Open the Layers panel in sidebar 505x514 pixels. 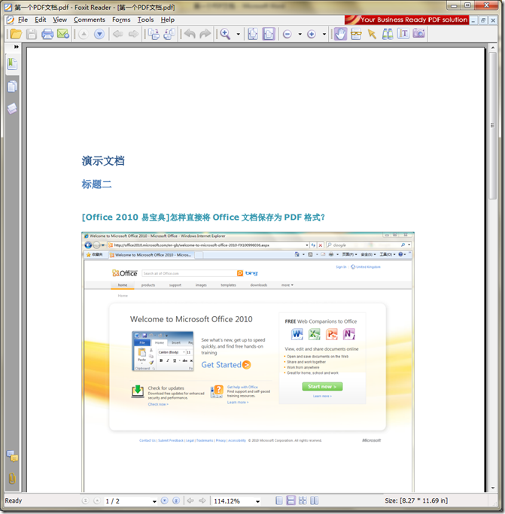click(x=13, y=108)
